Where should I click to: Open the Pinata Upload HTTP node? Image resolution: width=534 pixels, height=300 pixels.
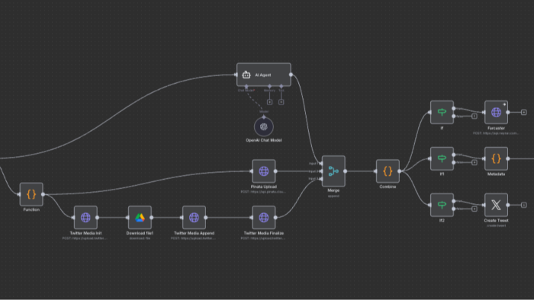(x=264, y=171)
